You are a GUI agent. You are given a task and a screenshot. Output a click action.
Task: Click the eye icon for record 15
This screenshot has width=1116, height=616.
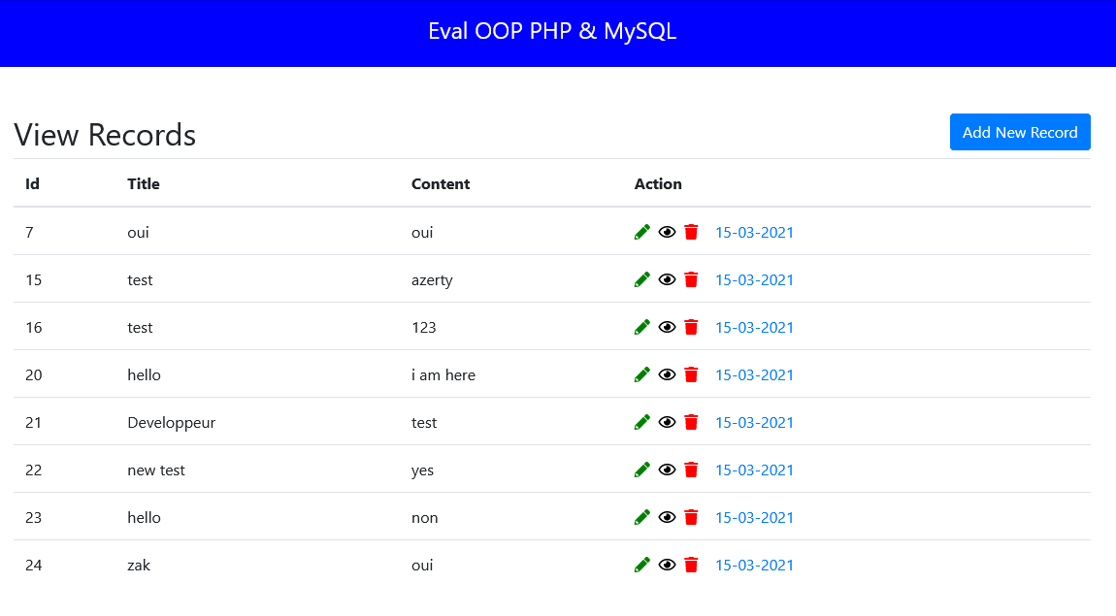coord(667,279)
